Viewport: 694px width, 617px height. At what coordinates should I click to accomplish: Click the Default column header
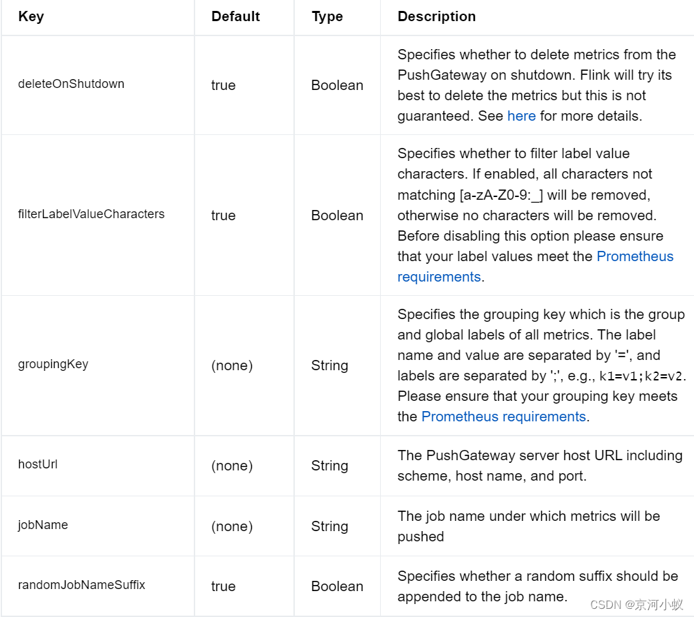tap(235, 16)
